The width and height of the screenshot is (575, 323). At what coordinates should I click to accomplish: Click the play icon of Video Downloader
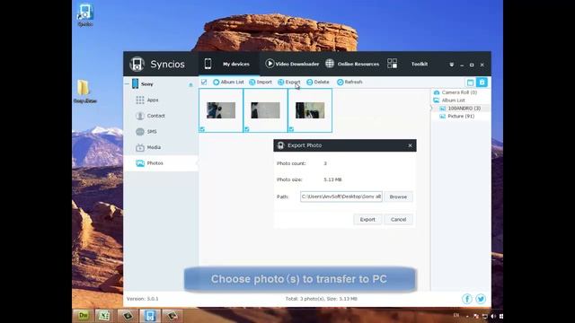point(270,64)
